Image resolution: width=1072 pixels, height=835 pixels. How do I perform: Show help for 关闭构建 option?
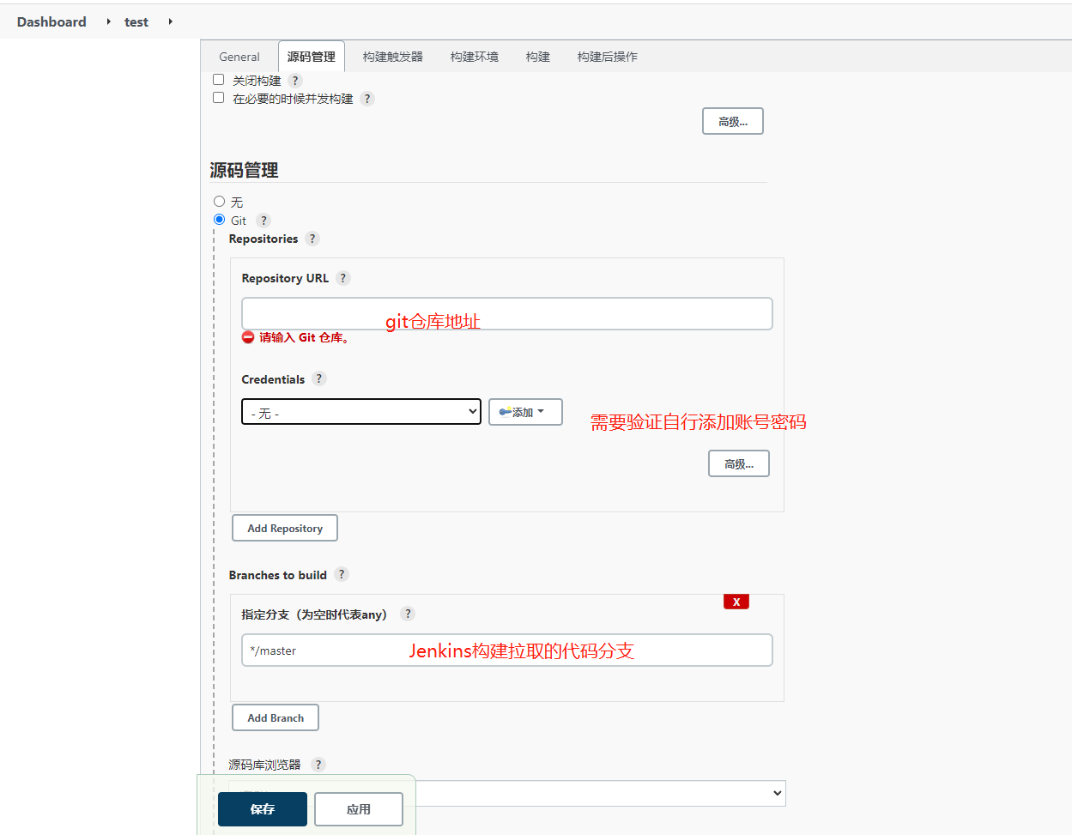(x=295, y=81)
